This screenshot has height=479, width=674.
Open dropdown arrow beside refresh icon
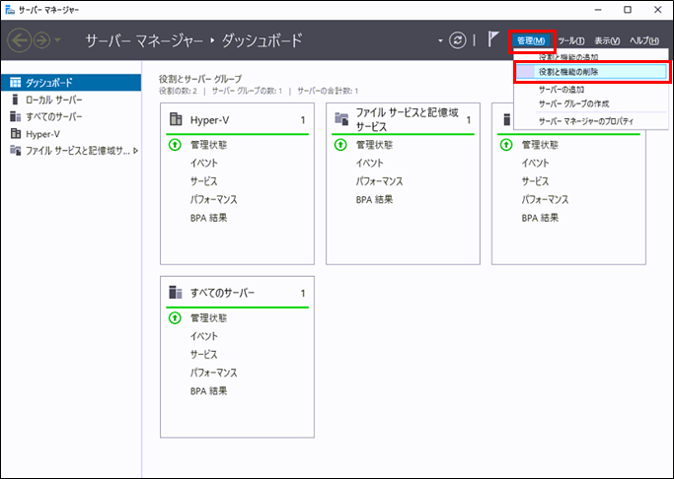(440, 40)
